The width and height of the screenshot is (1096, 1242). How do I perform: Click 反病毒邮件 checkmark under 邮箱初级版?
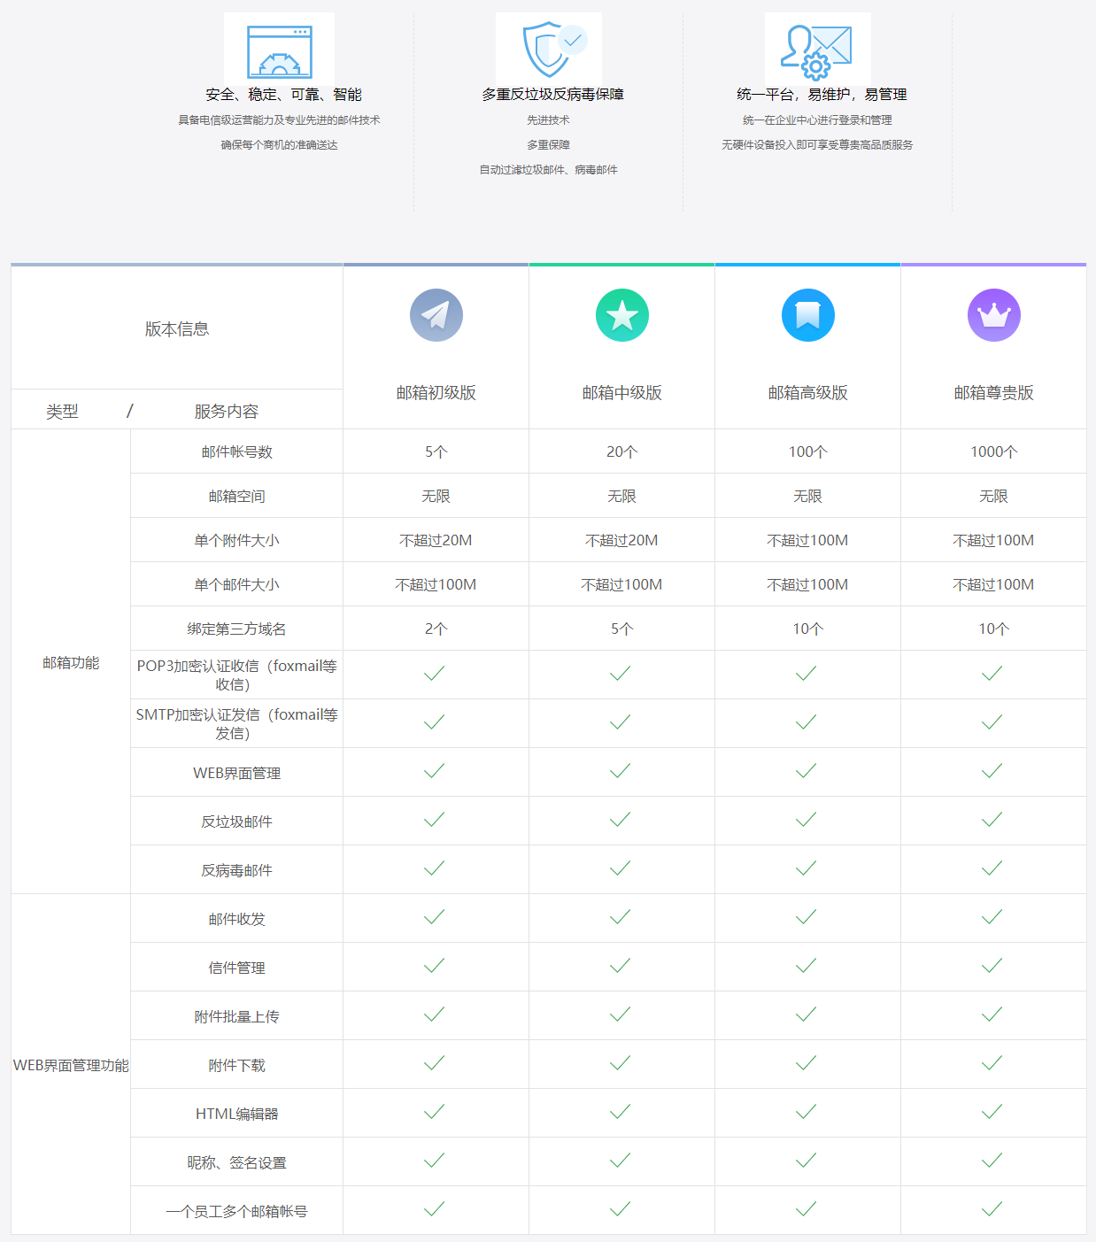pyautogui.click(x=435, y=868)
